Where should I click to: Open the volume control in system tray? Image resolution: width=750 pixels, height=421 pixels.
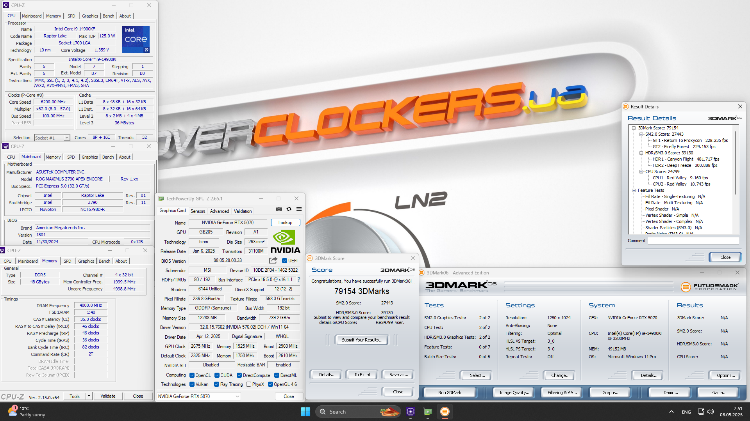(711, 412)
